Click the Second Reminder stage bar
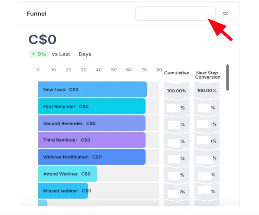The image size is (259, 215). (x=92, y=123)
